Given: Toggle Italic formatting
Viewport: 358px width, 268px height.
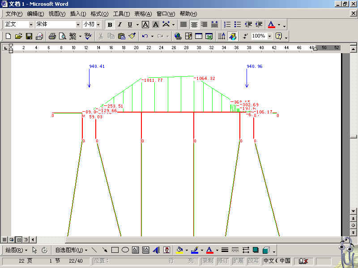Looking at the screenshot, I should (120, 25).
